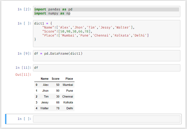Click the In [9] prompt label
The width and height of the screenshot is (187, 129).
click(x=24, y=53)
